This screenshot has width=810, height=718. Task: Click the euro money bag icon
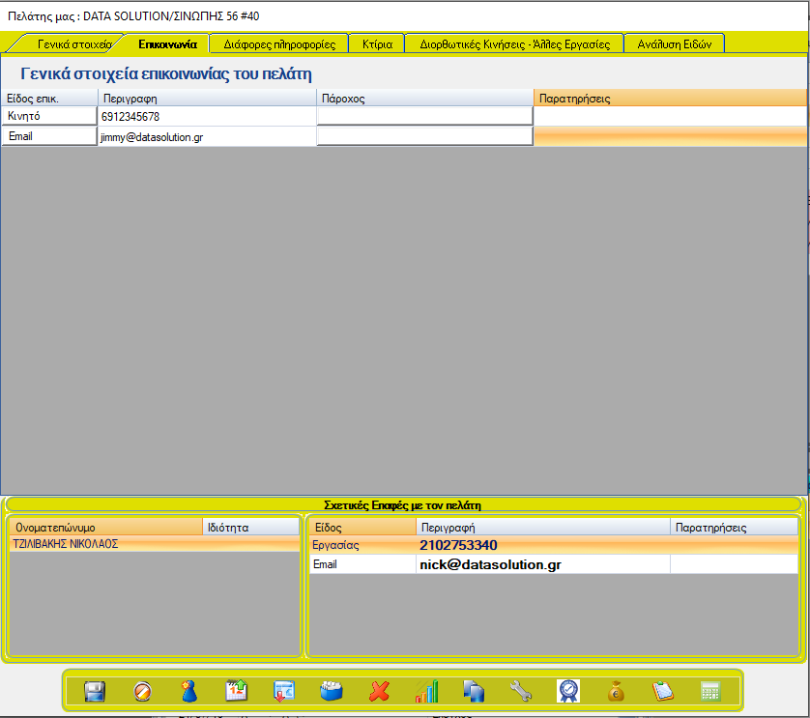(x=615, y=692)
